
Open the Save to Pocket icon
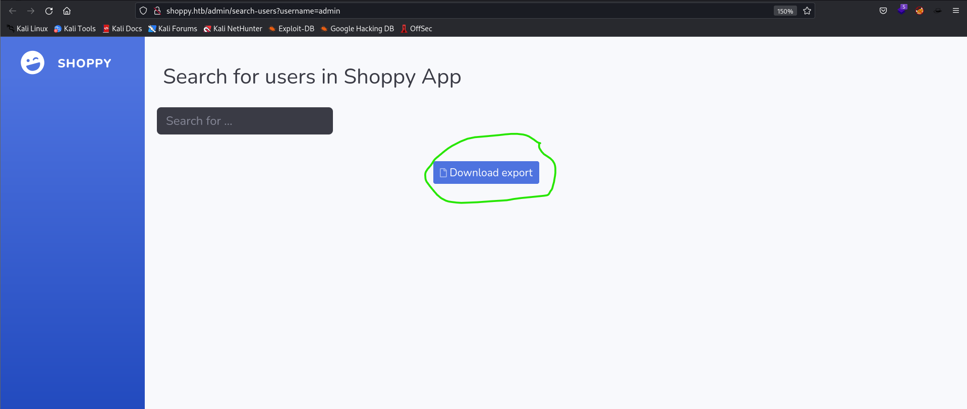883,11
